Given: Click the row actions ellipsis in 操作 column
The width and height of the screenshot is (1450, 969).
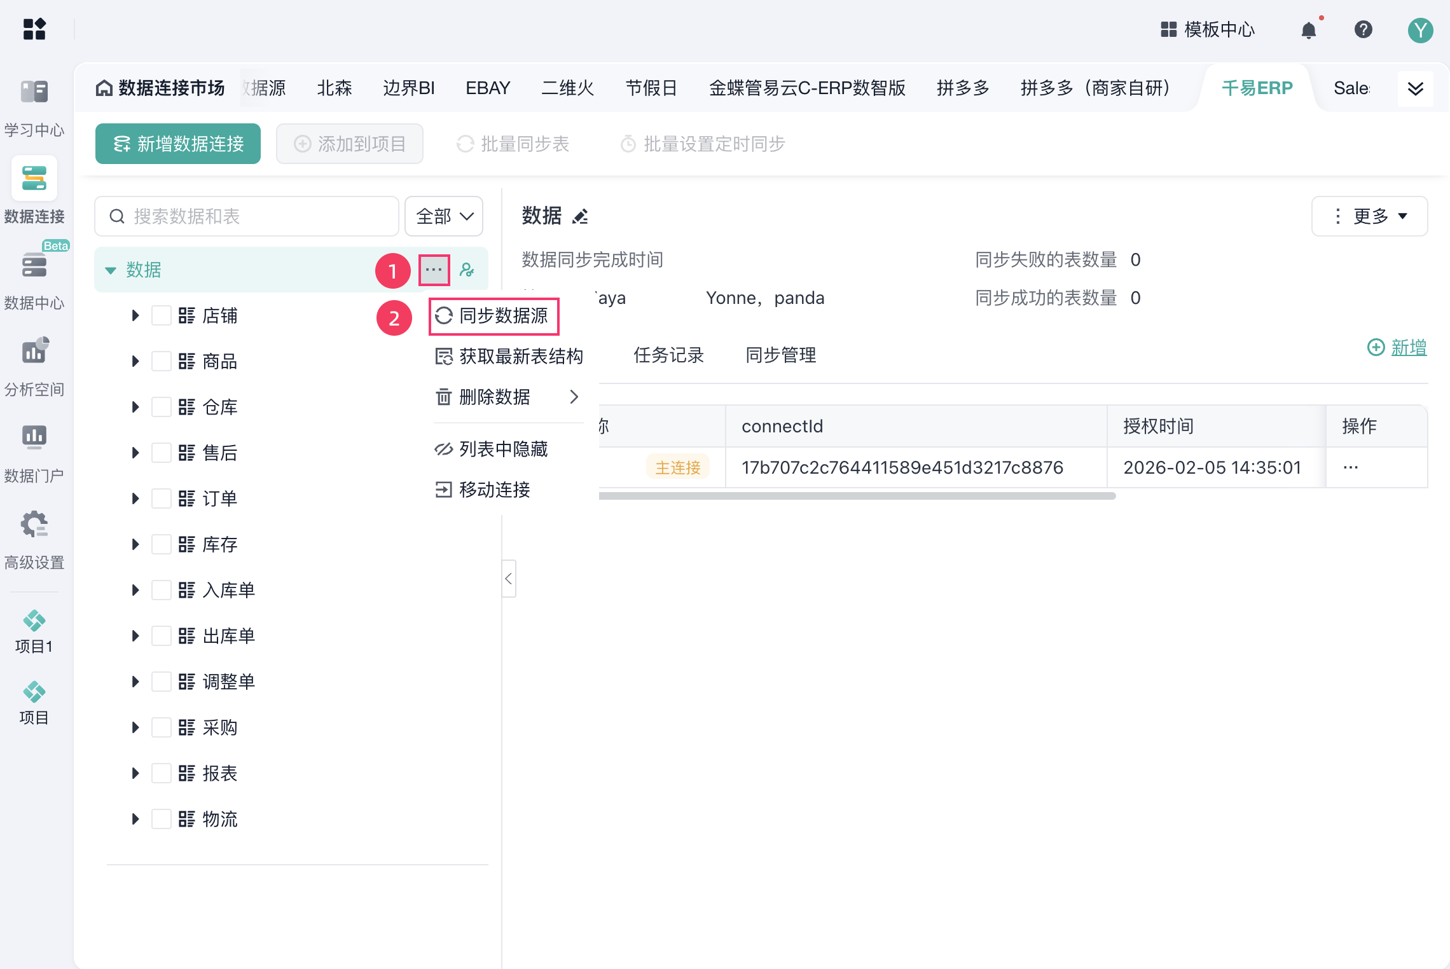Looking at the screenshot, I should pos(1351,467).
